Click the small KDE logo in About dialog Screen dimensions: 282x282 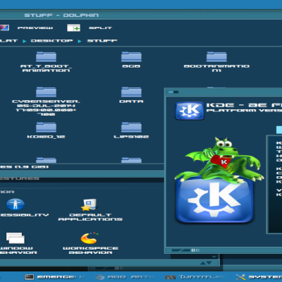(190, 111)
